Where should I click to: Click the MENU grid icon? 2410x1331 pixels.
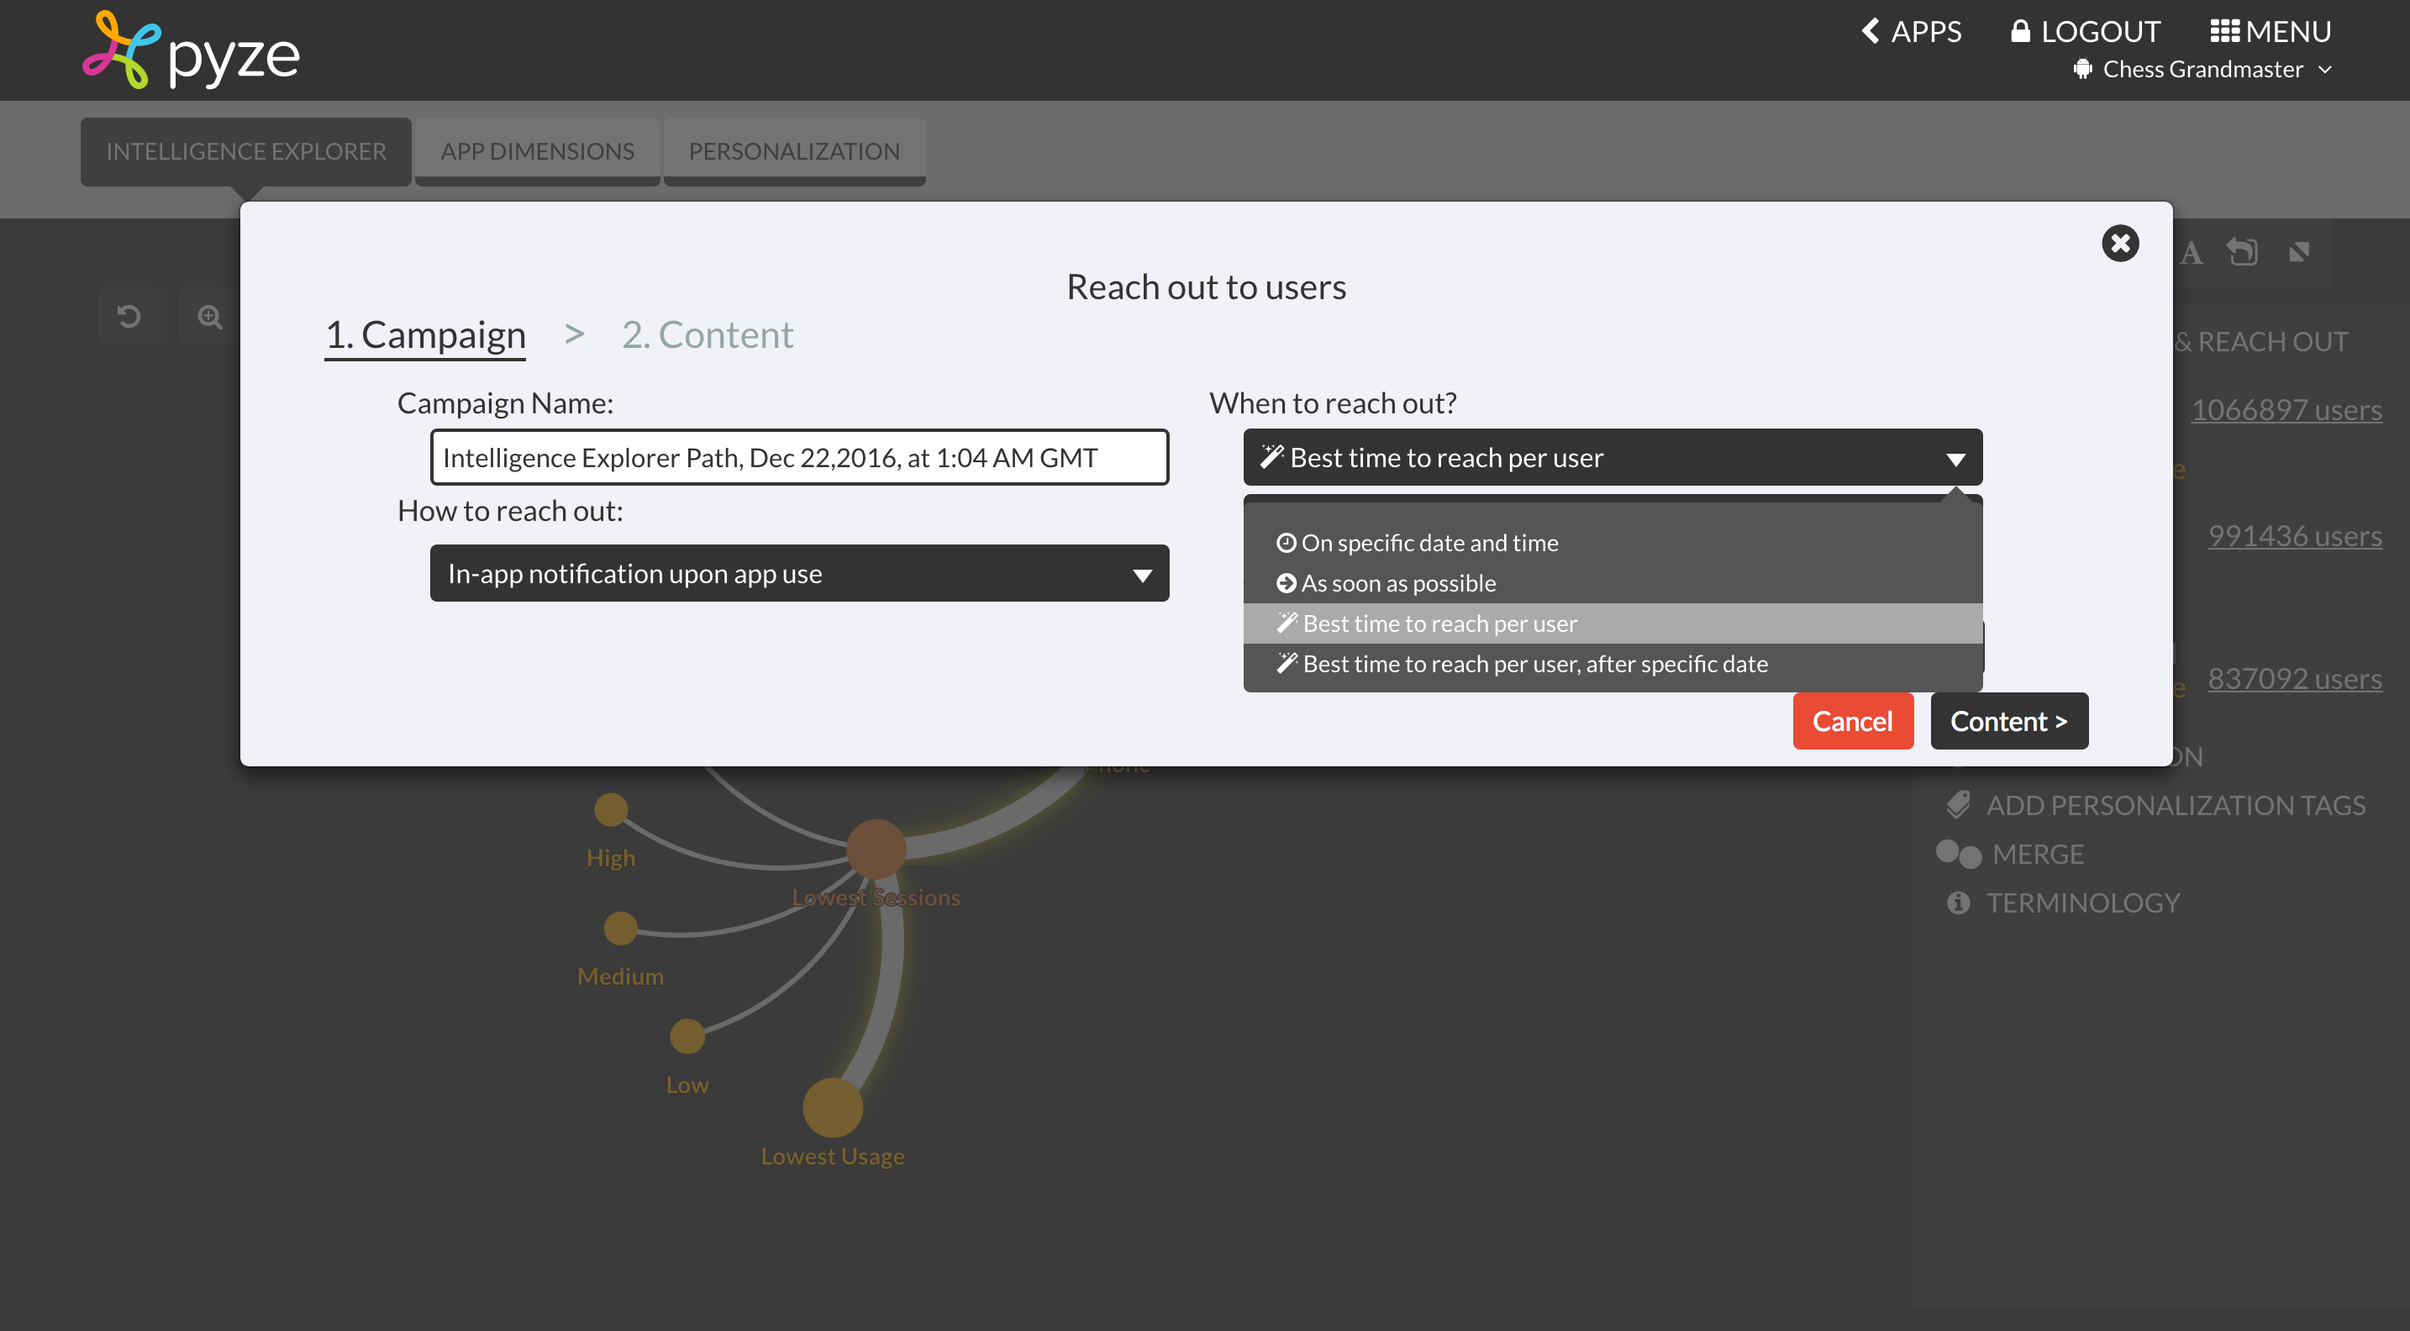click(2223, 31)
